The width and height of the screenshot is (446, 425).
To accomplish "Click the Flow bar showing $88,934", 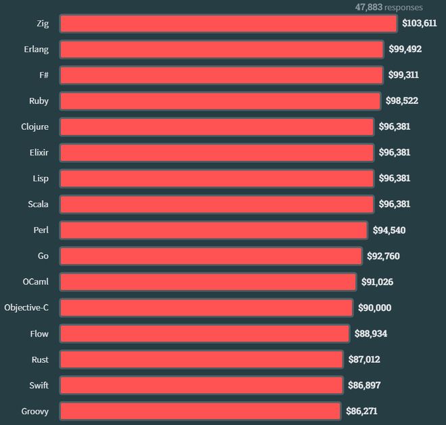I will point(205,334).
